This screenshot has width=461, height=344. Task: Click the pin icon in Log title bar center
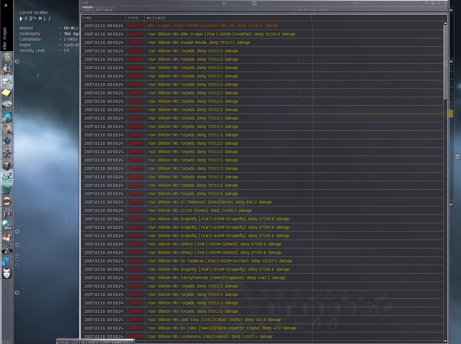pyautogui.click(x=224, y=3)
